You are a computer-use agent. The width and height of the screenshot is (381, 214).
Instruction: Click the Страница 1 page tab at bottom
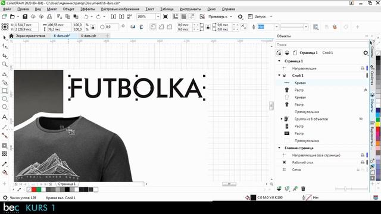(x=67, y=184)
